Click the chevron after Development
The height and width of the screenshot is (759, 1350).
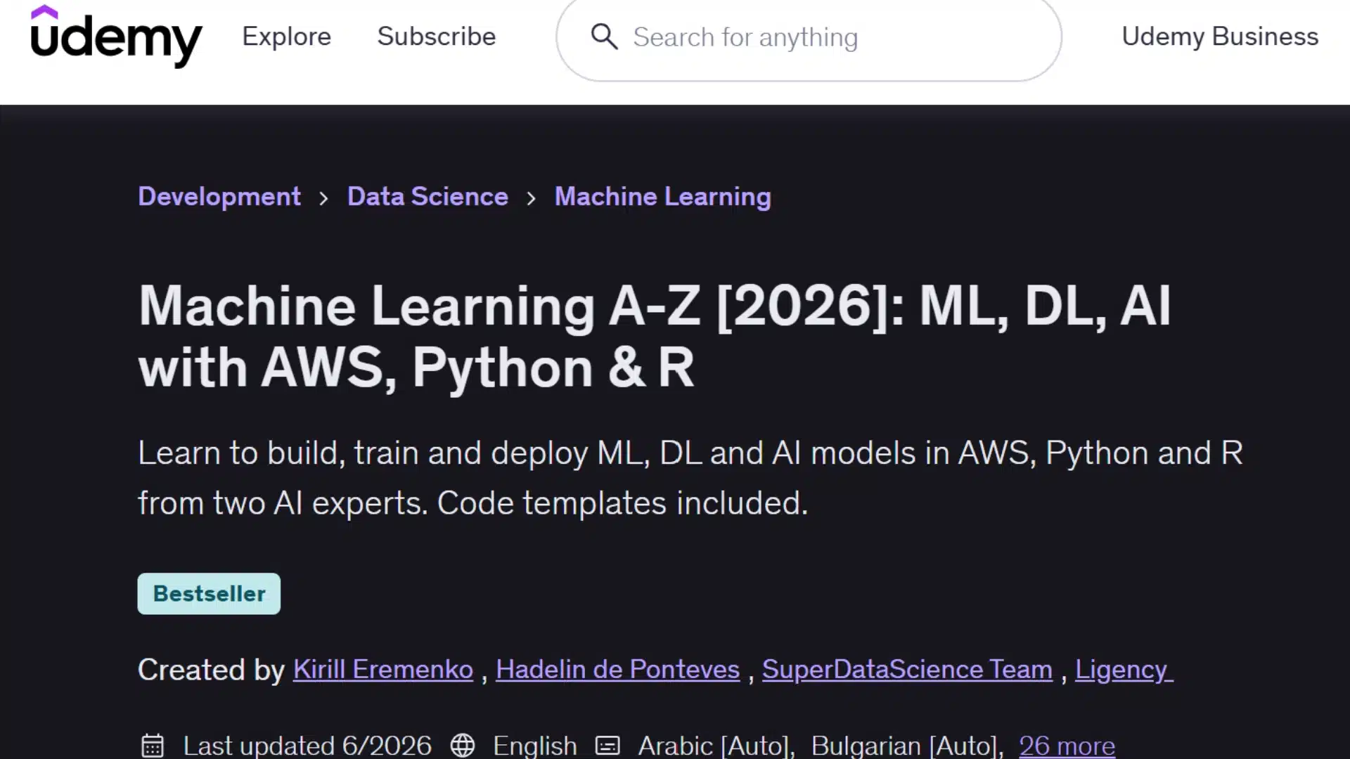tap(323, 199)
